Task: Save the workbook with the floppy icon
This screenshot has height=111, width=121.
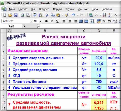Action: click(16, 15)
